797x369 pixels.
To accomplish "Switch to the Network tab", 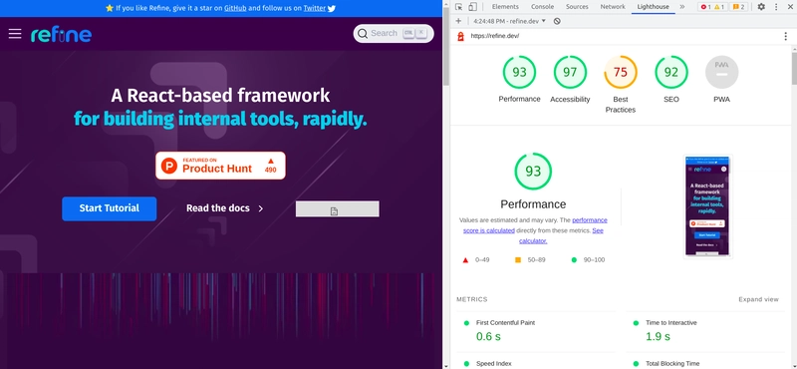I will tap(613, 7).
